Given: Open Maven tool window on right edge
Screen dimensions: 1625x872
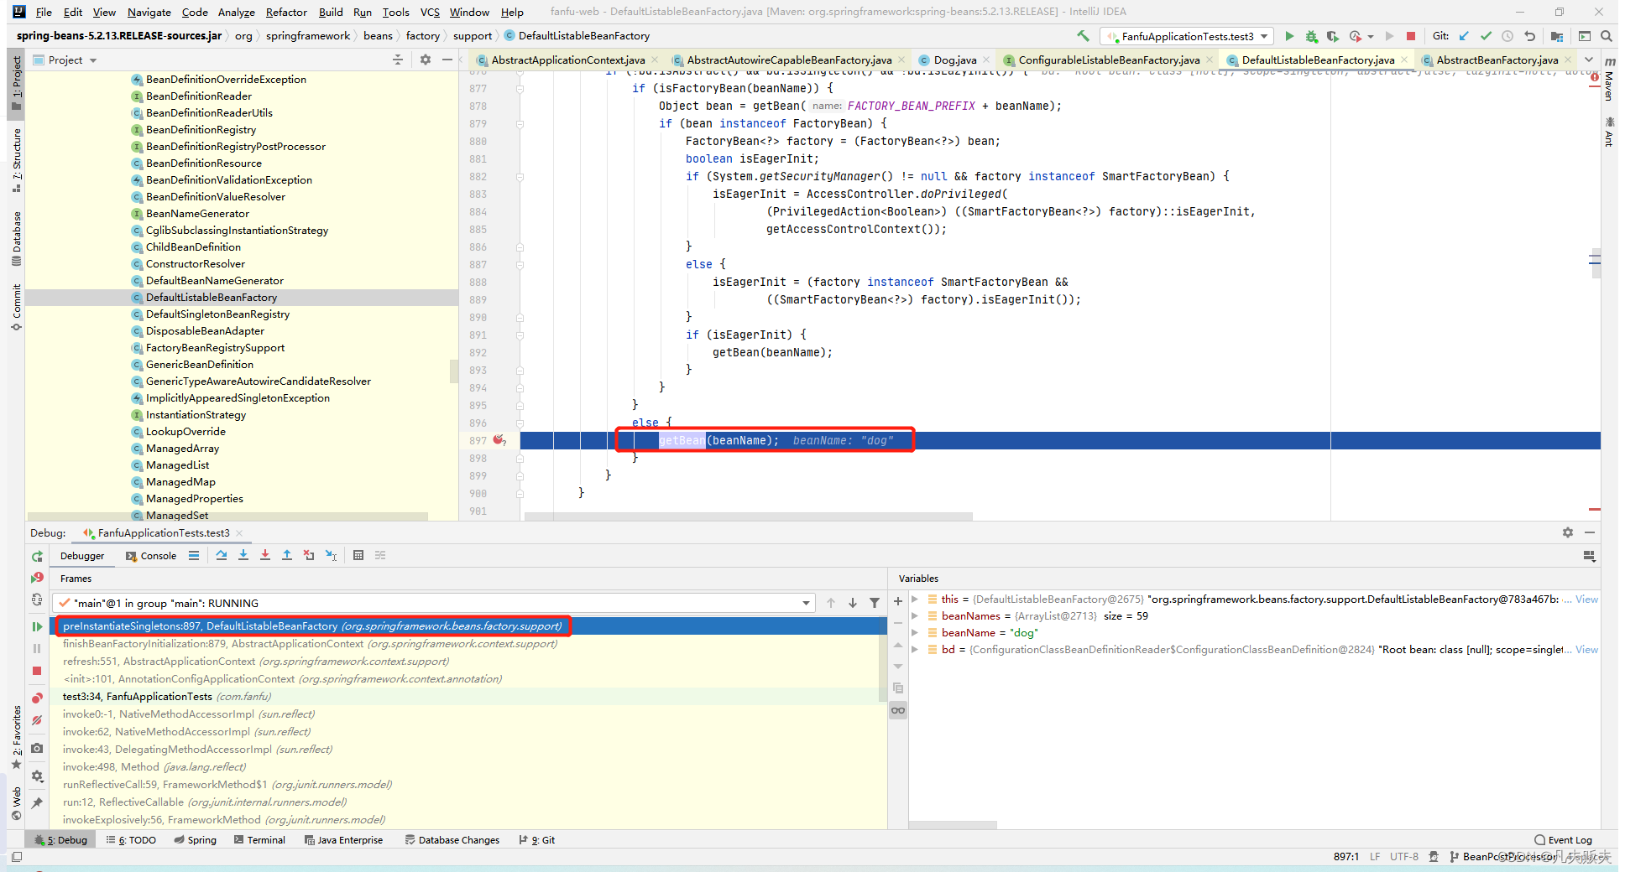Looking at the screenshot, I should point(1608,79).
